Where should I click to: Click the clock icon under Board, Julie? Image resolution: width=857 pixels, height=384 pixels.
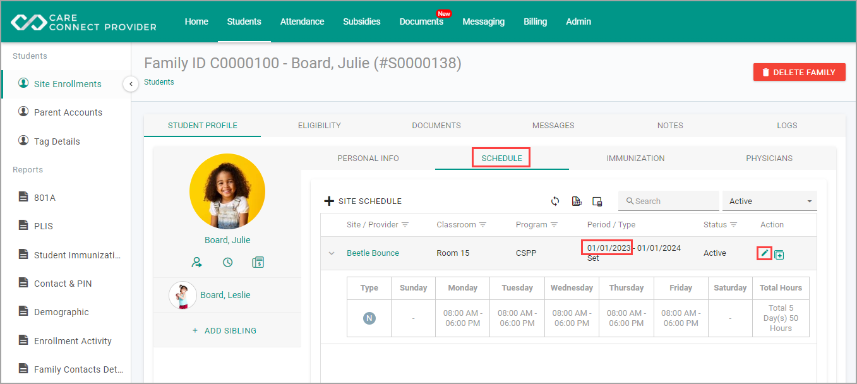tap(227, 262)
